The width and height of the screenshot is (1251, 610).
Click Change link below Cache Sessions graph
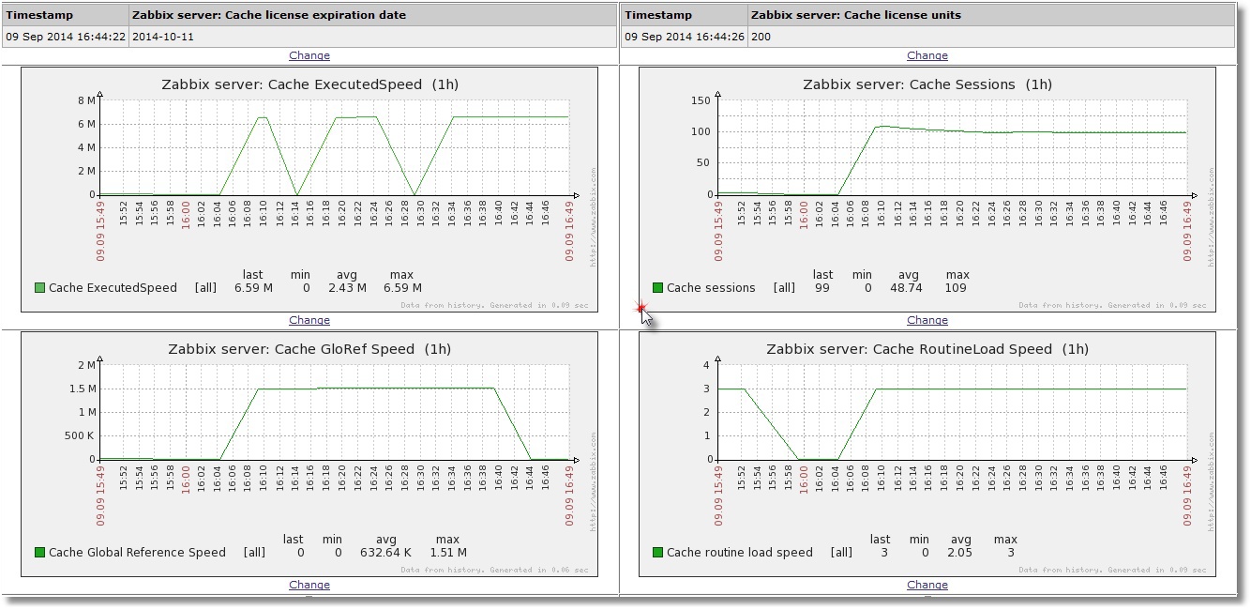tap(927, 320)
